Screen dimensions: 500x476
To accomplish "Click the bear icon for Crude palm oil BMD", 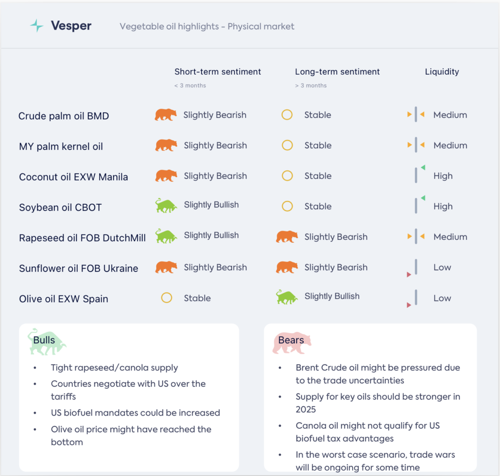I will click(166, 115).
